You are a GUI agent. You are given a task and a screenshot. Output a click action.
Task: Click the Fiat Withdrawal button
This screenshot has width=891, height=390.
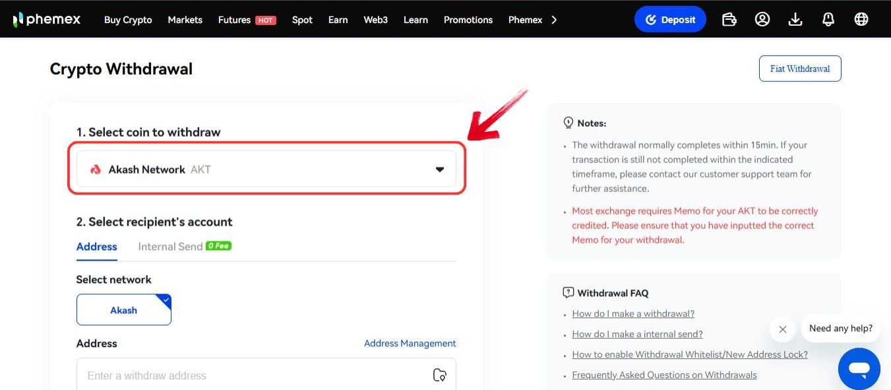click(800, 69)
